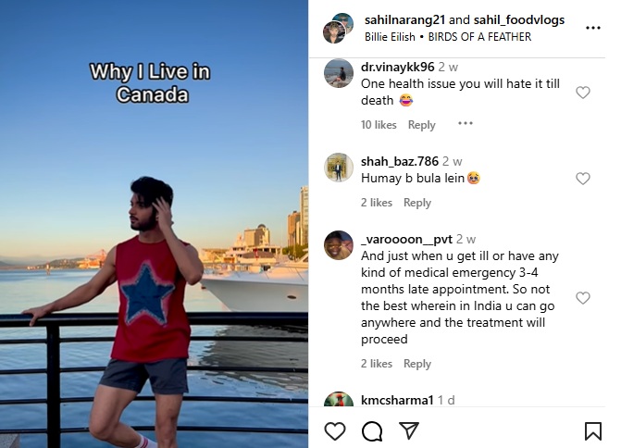Viewport: 621px width, 448px height.
Task: Like shah_baz.786's comment
Action: coord(583,179)
